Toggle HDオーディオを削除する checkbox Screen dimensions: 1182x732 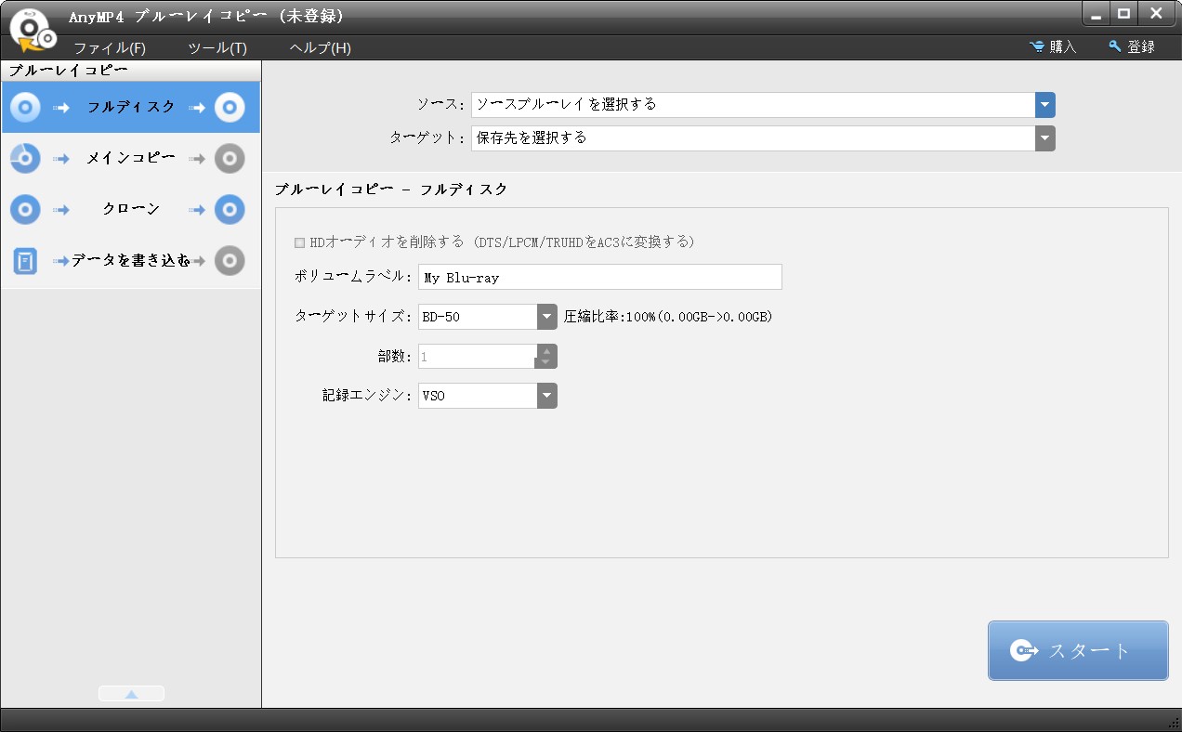299,242
